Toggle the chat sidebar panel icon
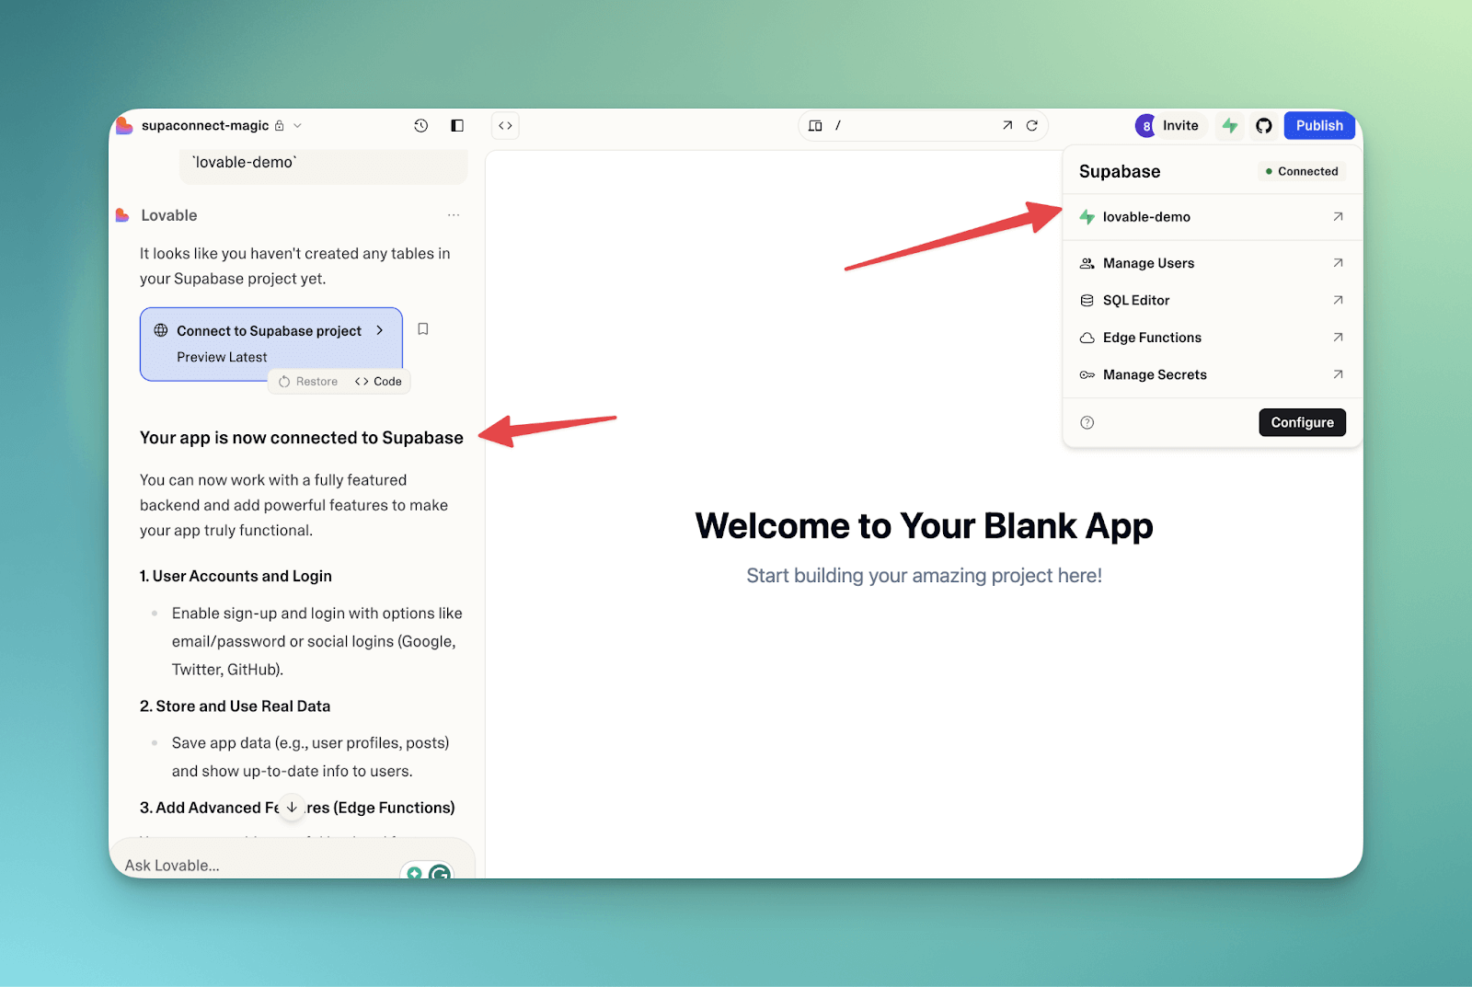The height and width of the screenshot is (987, 1472). point(457,126)
